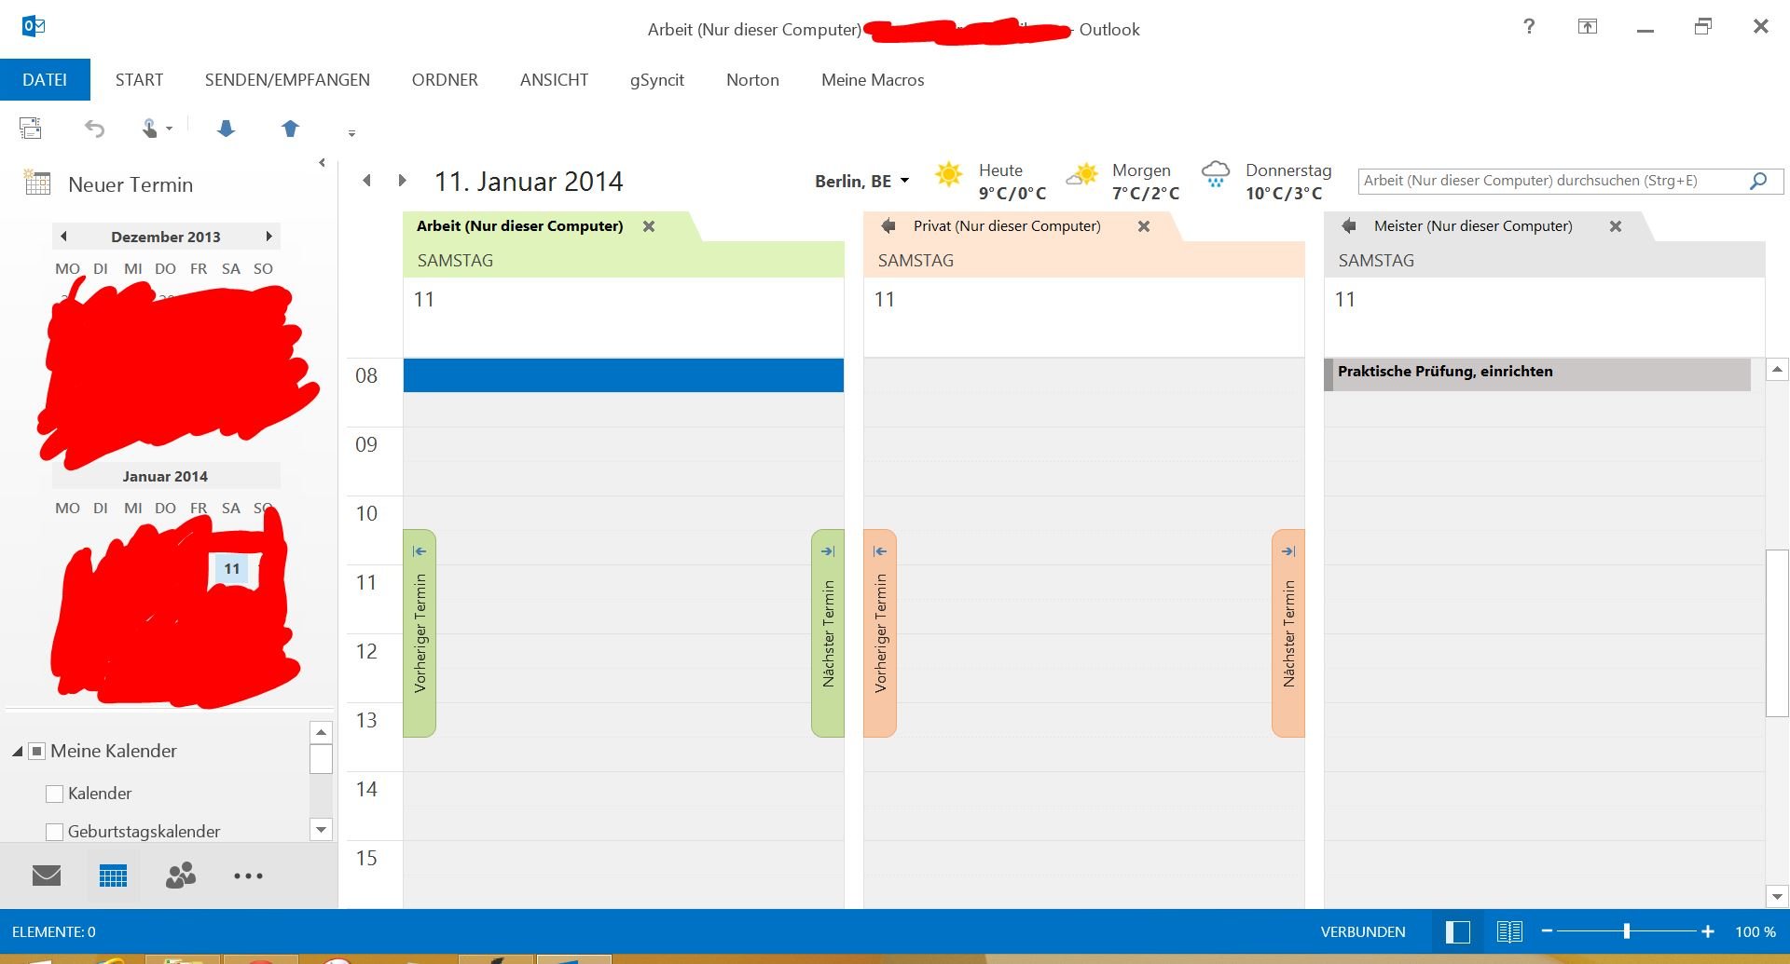Click Nächster Termin in Arbeit calendar
This screenshot has height=964, width=1790.
point(828,633)
